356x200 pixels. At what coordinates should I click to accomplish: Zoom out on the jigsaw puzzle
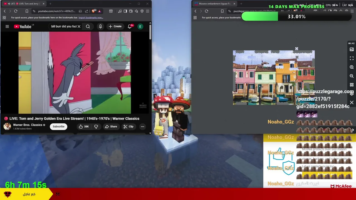[x=352, y=76]
